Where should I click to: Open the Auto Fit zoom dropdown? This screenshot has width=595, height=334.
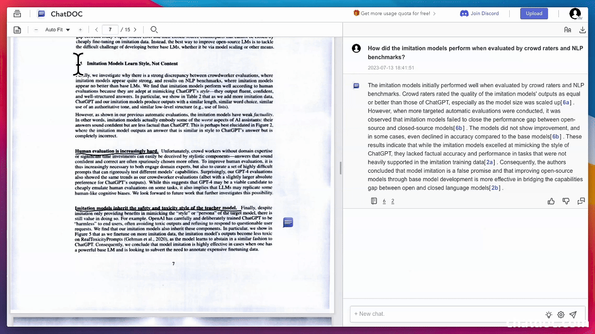(x=58, y=30)
